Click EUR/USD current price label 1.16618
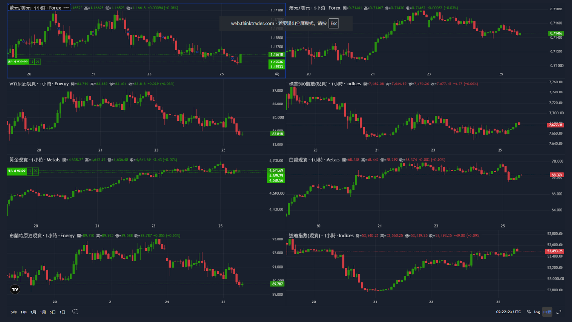This screenshot has height=322, width=572. point(276,55)
